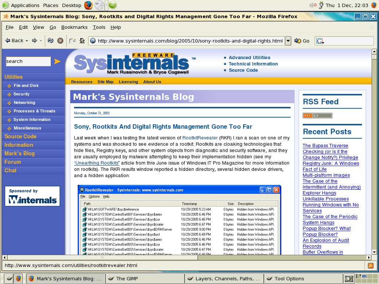Open the Places menu
Viewport: 379px width, 284px height.
coord(50,5)
